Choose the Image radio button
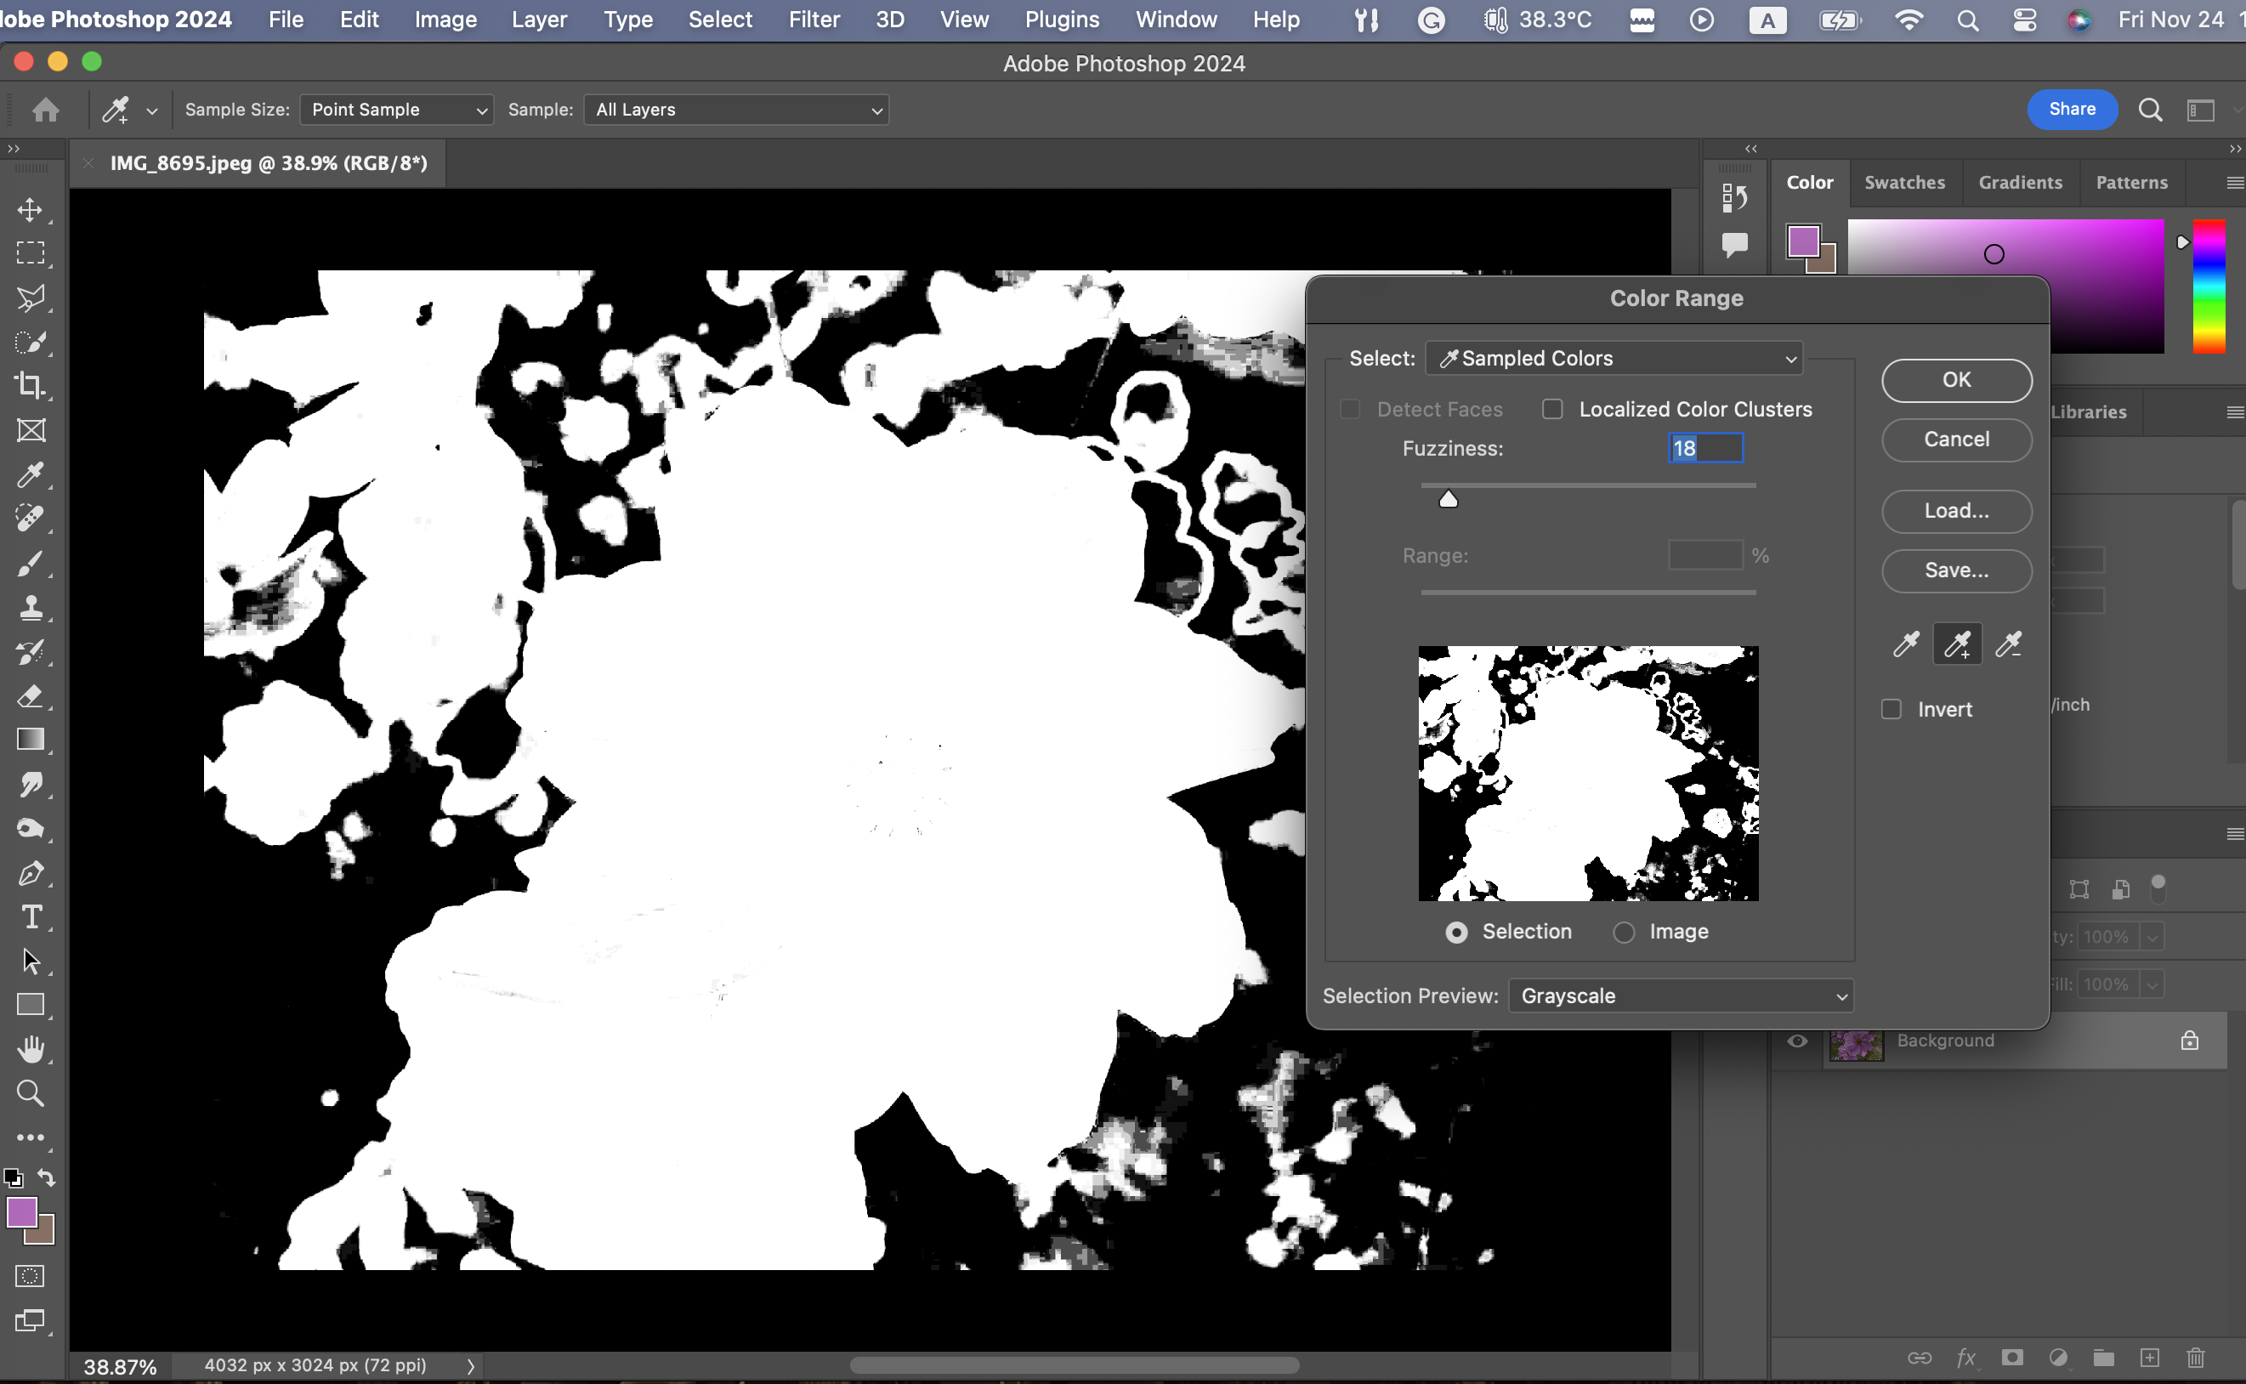This screenshot has width=2246, height=1384. point(1624,932)
